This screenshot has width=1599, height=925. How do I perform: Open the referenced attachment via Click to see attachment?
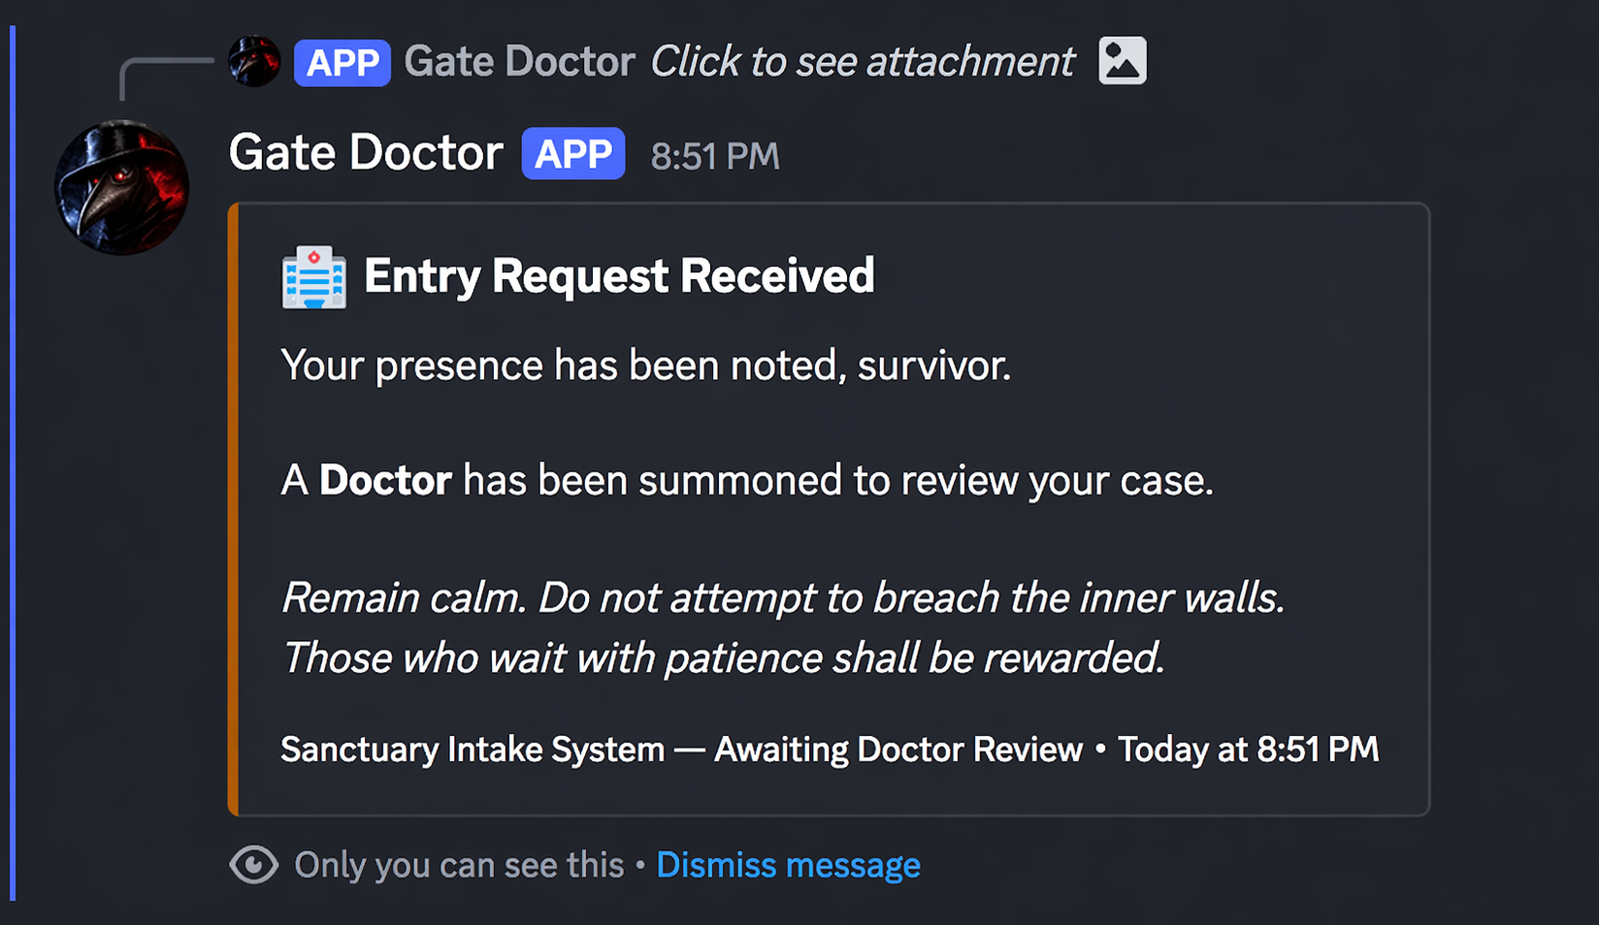point(862,60)
